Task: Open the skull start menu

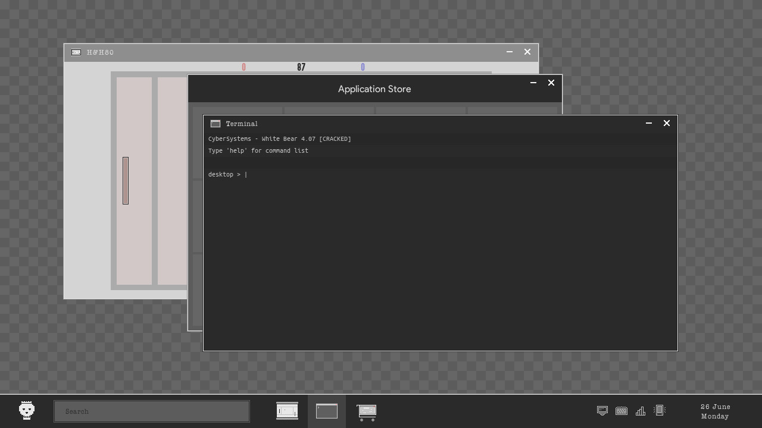Action: (x=27, y=410)
